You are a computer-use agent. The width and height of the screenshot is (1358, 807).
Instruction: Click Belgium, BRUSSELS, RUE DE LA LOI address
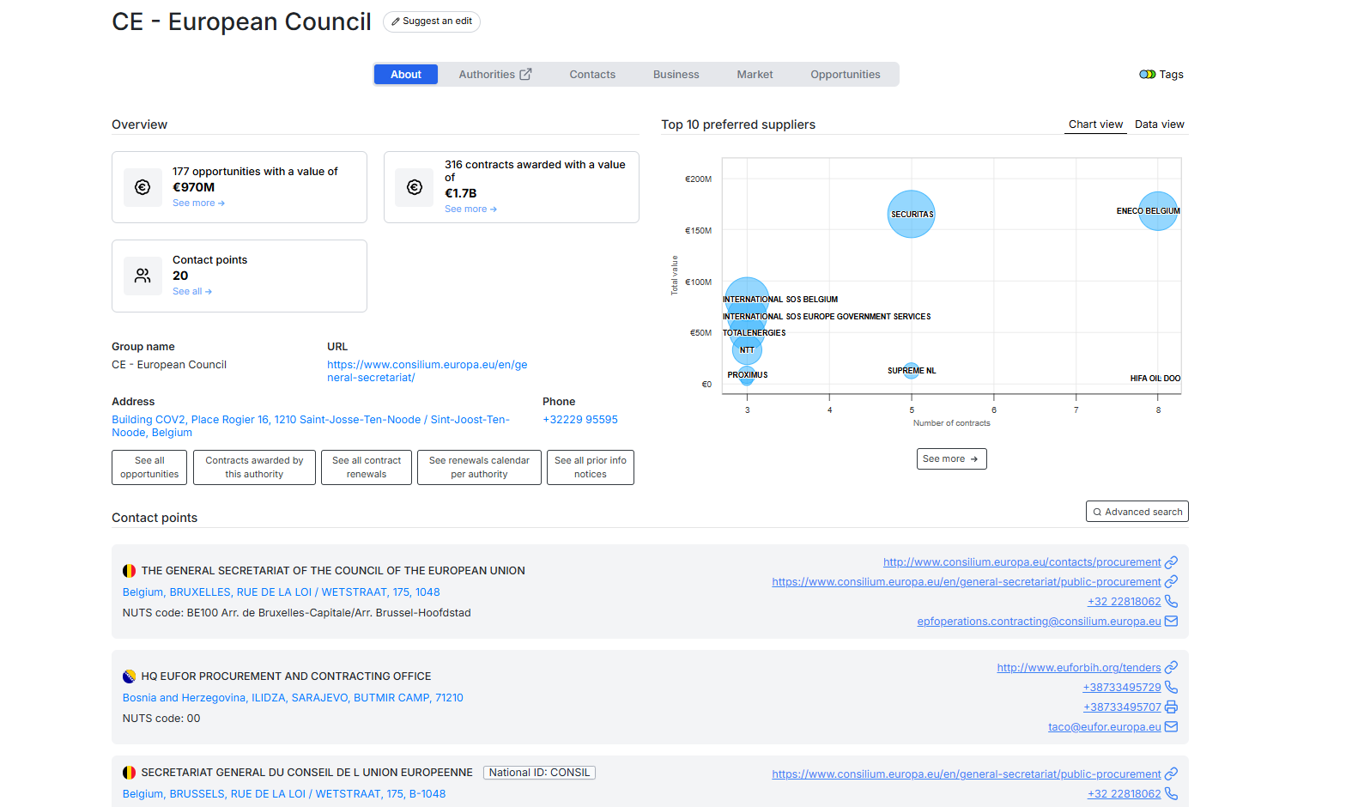click(284, 794)
